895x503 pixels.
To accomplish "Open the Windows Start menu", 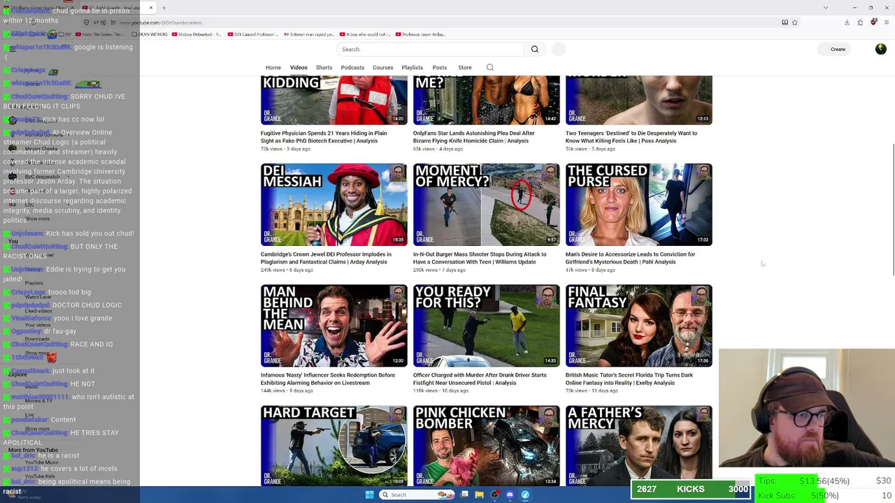I will pos(369,495).
